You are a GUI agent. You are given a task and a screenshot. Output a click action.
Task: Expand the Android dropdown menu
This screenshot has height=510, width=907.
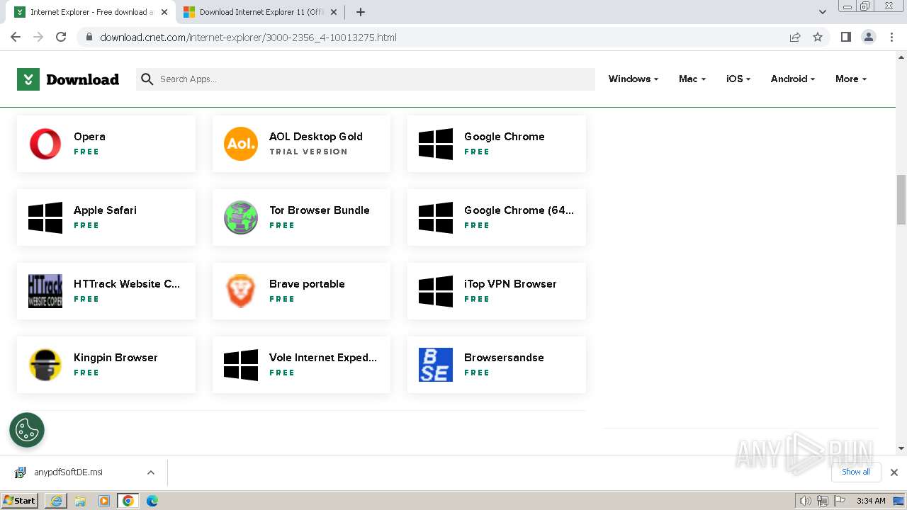(x=792, y=79)
